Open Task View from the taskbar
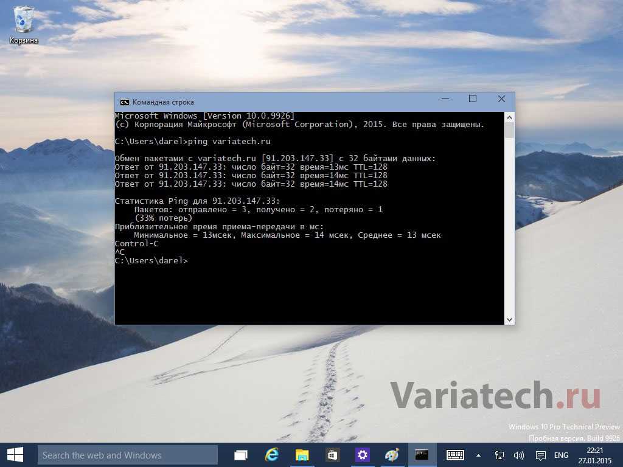Screen dimensions: 623x467 click(242, 455)
